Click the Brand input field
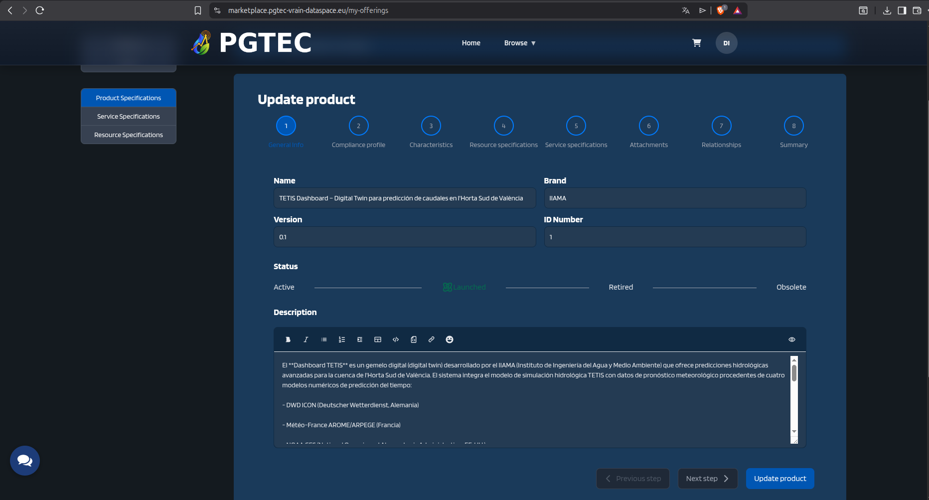This screenshot has height=500, width=929. coord(675,198)
